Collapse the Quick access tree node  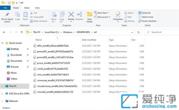pos(2,43)
